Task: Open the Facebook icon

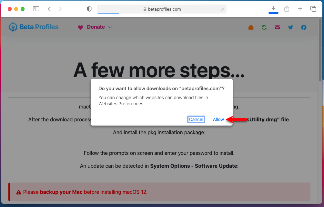Action: click(x=304, y=27)
